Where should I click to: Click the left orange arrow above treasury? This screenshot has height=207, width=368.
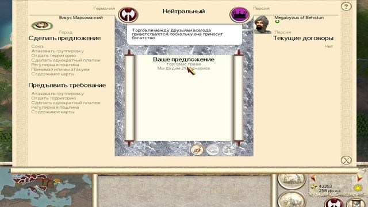pos(313,178)
